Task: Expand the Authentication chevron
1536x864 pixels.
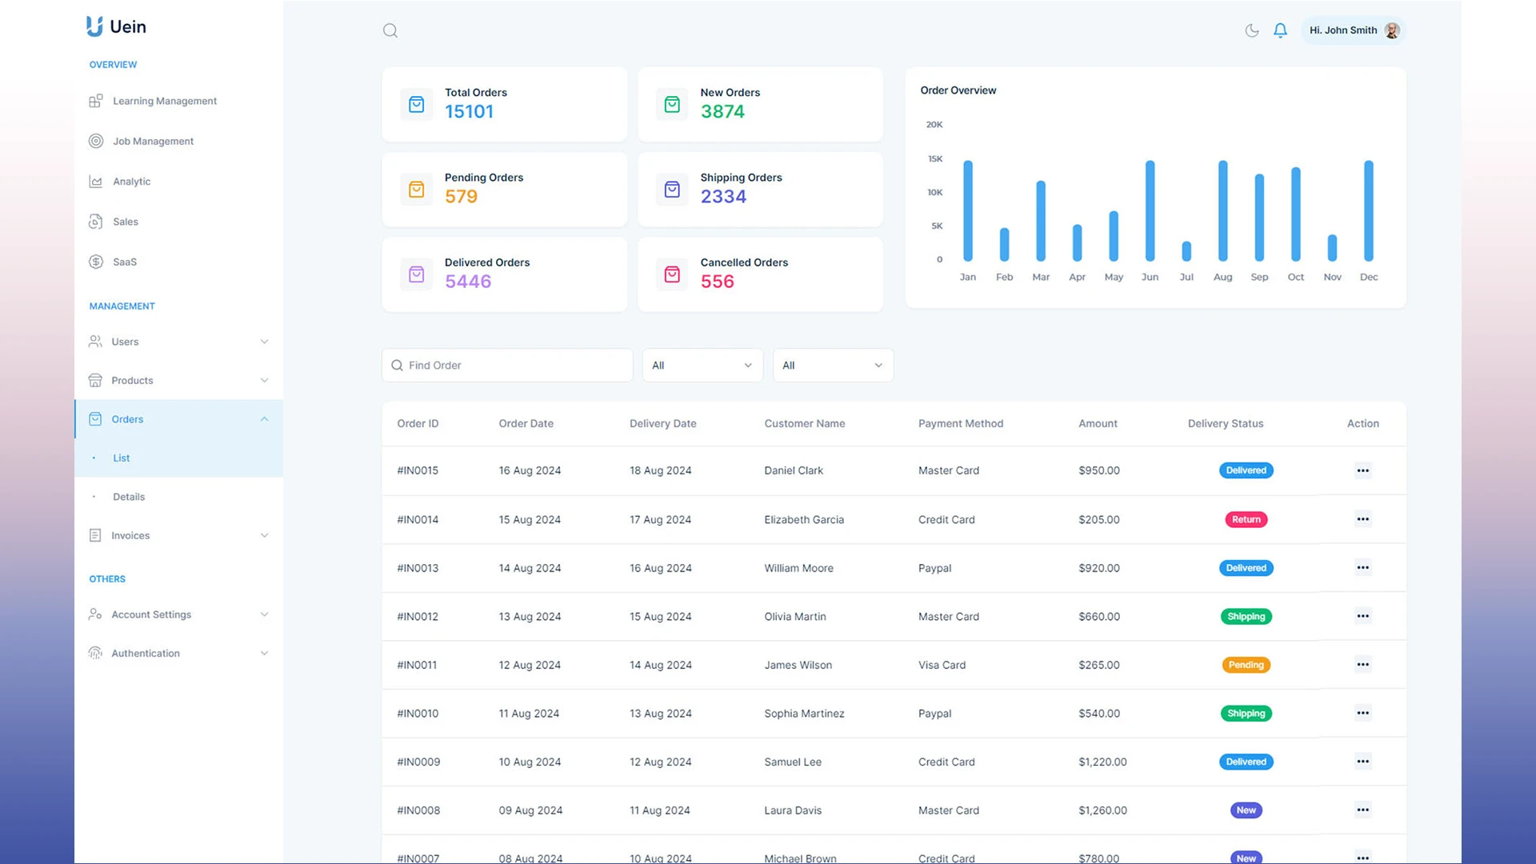Action: (x=264, y=653)
